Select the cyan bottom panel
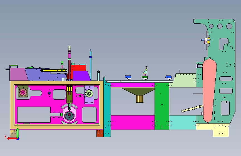Screen dimensions: 241x156 [183, 122]
